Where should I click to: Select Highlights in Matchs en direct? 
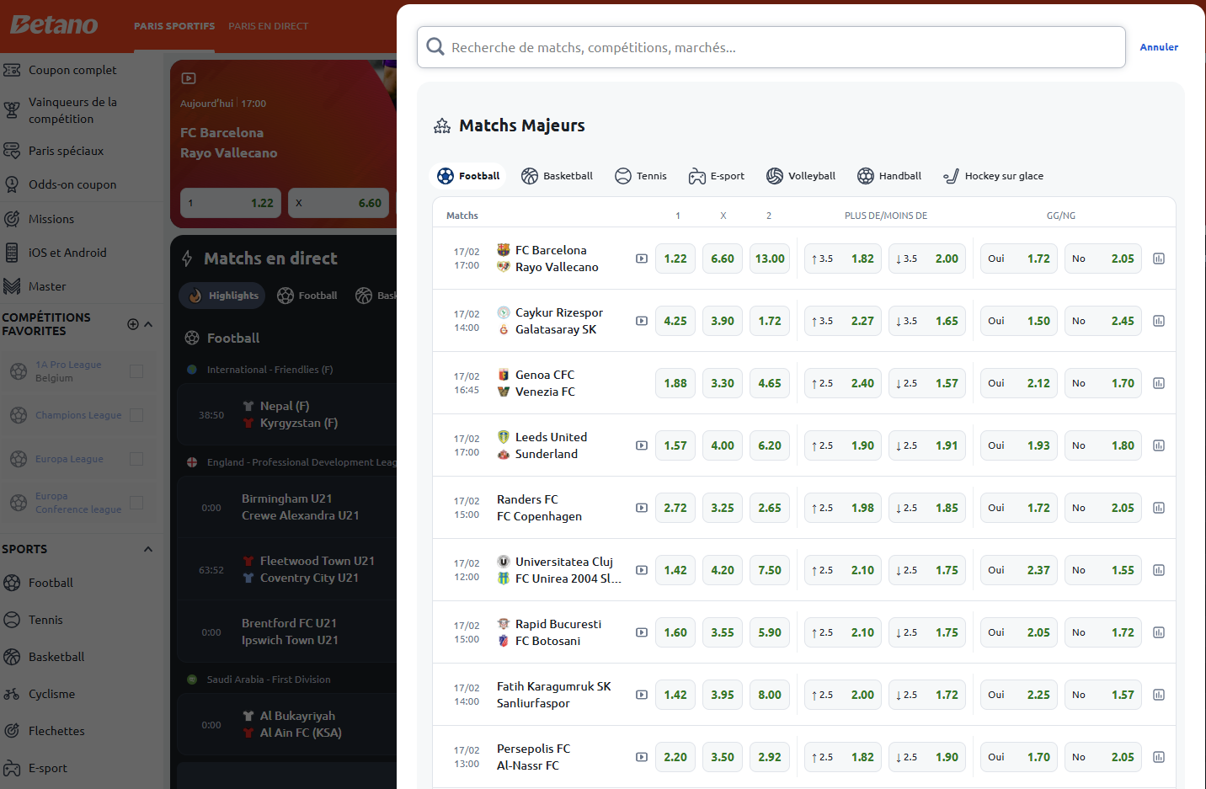[222, 296]
